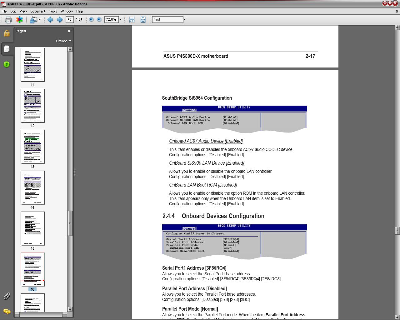This screenshot has width=400, height=320.
Task: Select page 42 thumbnail
Action: 32,106
